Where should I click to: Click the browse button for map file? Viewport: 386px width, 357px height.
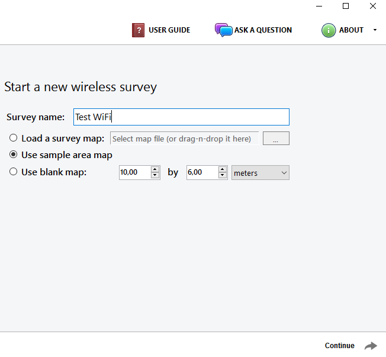point(276,139)
